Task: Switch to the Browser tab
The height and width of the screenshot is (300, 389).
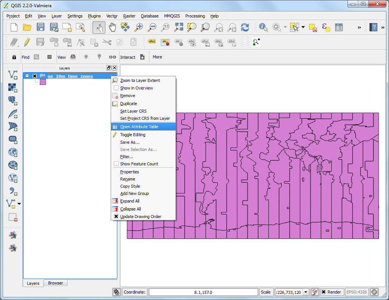Action: (55, 283)
